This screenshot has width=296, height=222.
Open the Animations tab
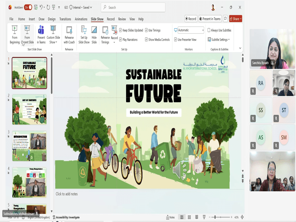pos(81,19)
